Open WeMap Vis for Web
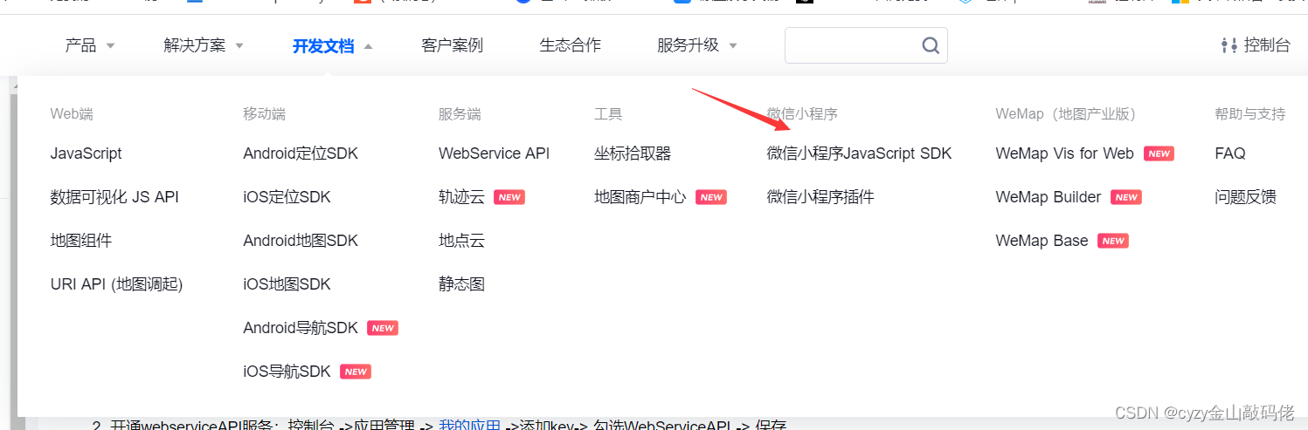 (x=1064, y=154)
